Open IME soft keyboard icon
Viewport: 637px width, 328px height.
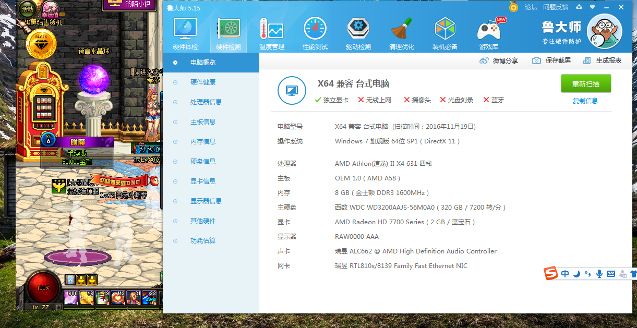pos(611,274)
